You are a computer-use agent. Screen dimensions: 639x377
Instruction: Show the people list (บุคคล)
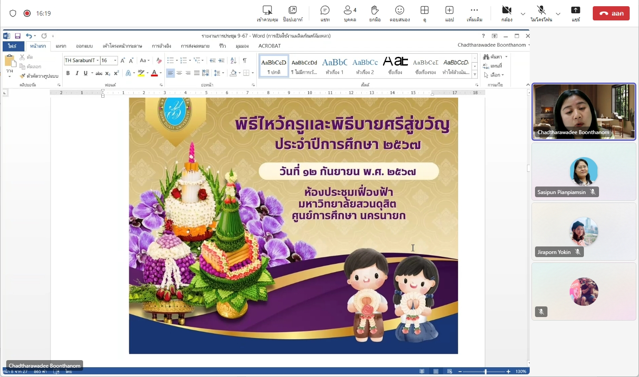pos(350,13)
